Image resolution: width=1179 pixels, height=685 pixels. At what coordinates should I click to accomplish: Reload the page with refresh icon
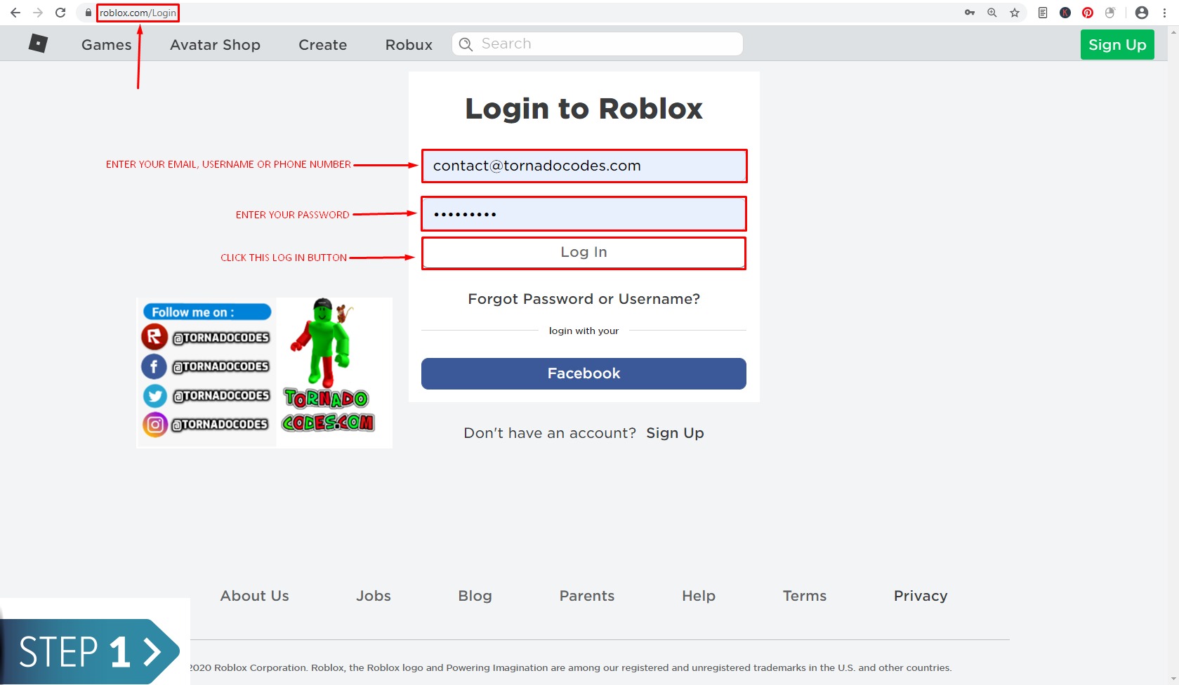[x=60, y=13]
